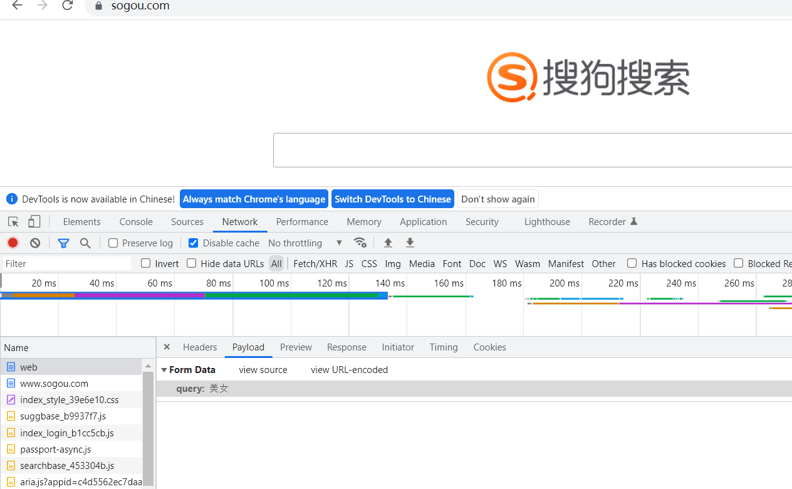This screenshot has height=489, width=792.
Task: Click index_style CSS file icon
Action: tap(11, 400)
